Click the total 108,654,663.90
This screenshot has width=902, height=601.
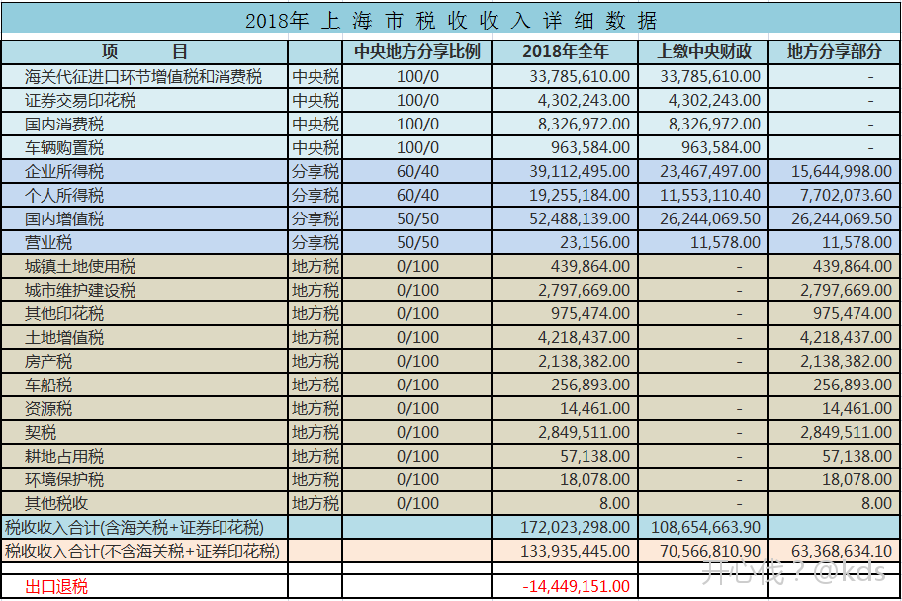pyautogui.click(x=706, y=528)
